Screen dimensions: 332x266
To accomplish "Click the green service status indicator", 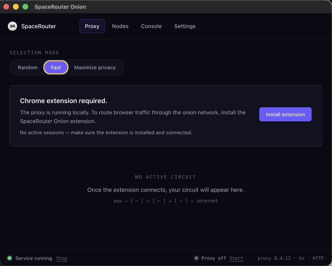I will click(9, 258).
